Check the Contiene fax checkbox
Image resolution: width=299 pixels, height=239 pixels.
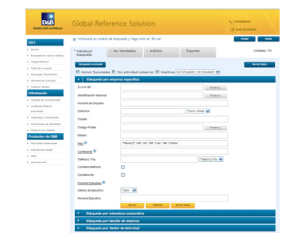pos(123,175)
